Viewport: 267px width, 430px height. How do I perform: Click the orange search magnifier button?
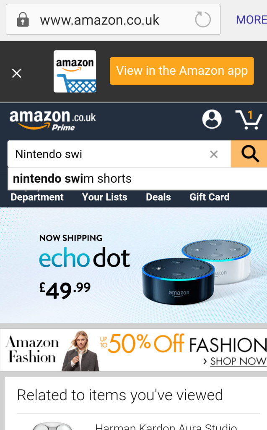coord(249,154)
